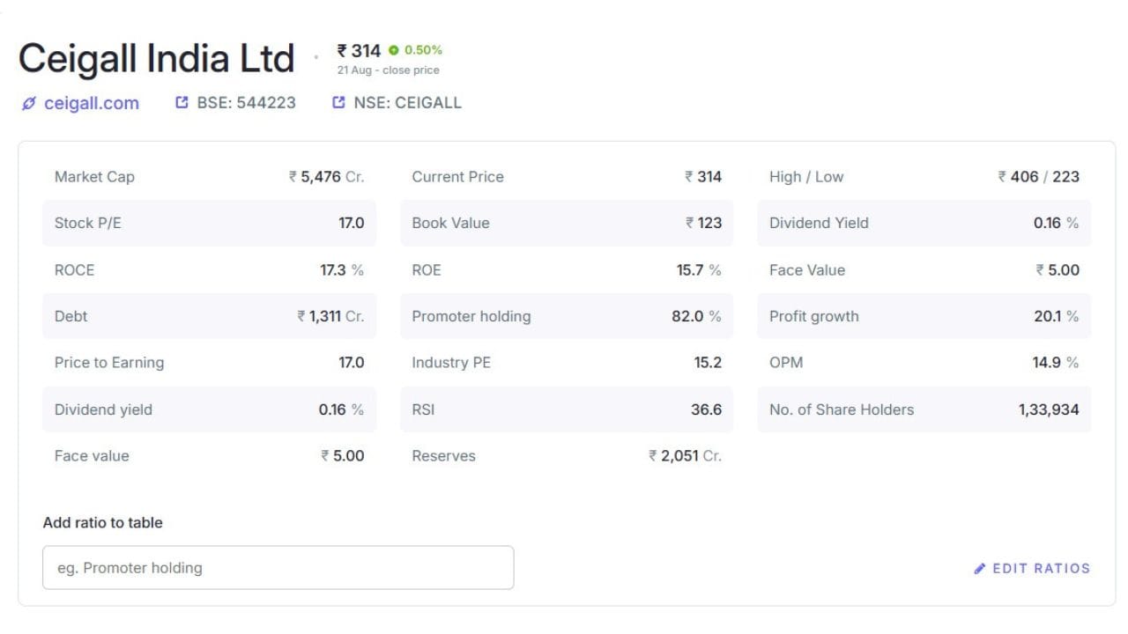This screenshot has height=634, width=1128.
Task: Click the ₹ 1,311 Cr. debt value
Action: point(330,316)
